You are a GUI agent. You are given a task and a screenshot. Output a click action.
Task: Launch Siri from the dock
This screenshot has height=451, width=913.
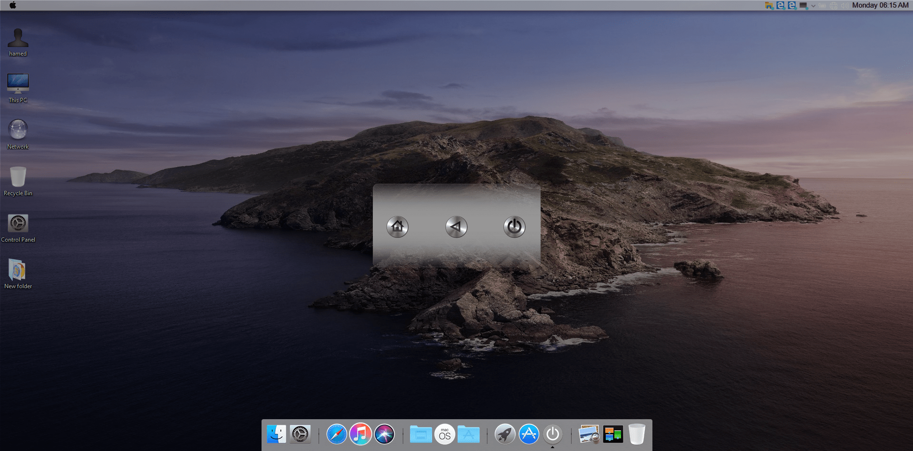pyautogui.click(x=384, y=434)
